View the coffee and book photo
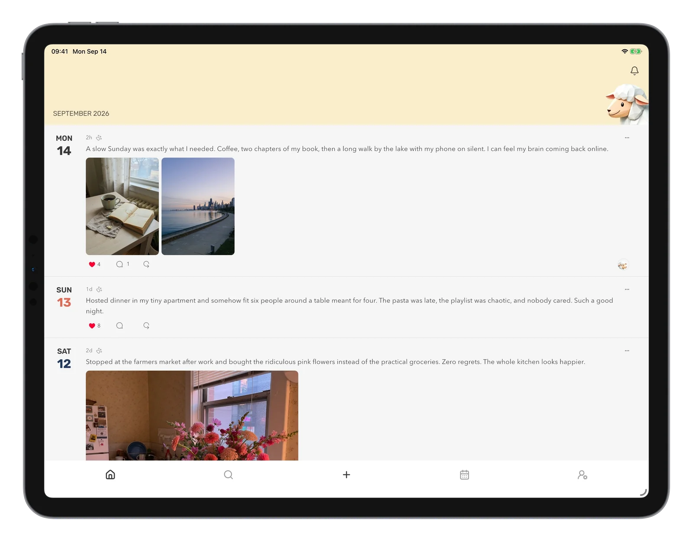Image resolution: width=693 pixels, height=542 pixels. (122, 206)
